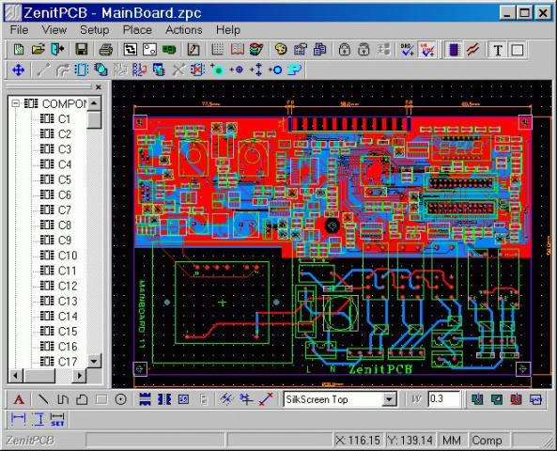Select component C9 in the tree
The height and width of the screenshot is (451, 557).
point(55,241)
